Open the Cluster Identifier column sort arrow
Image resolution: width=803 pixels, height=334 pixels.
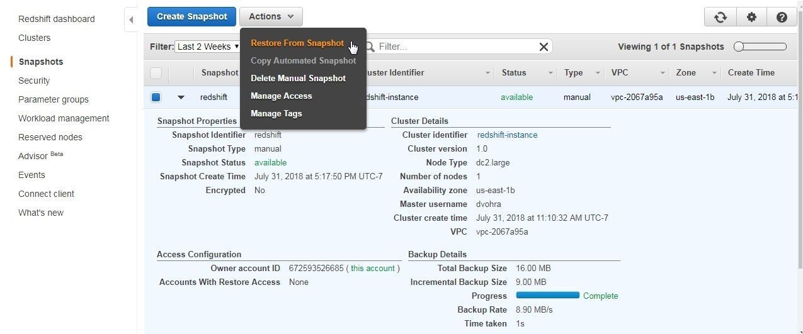pos(487,73)
